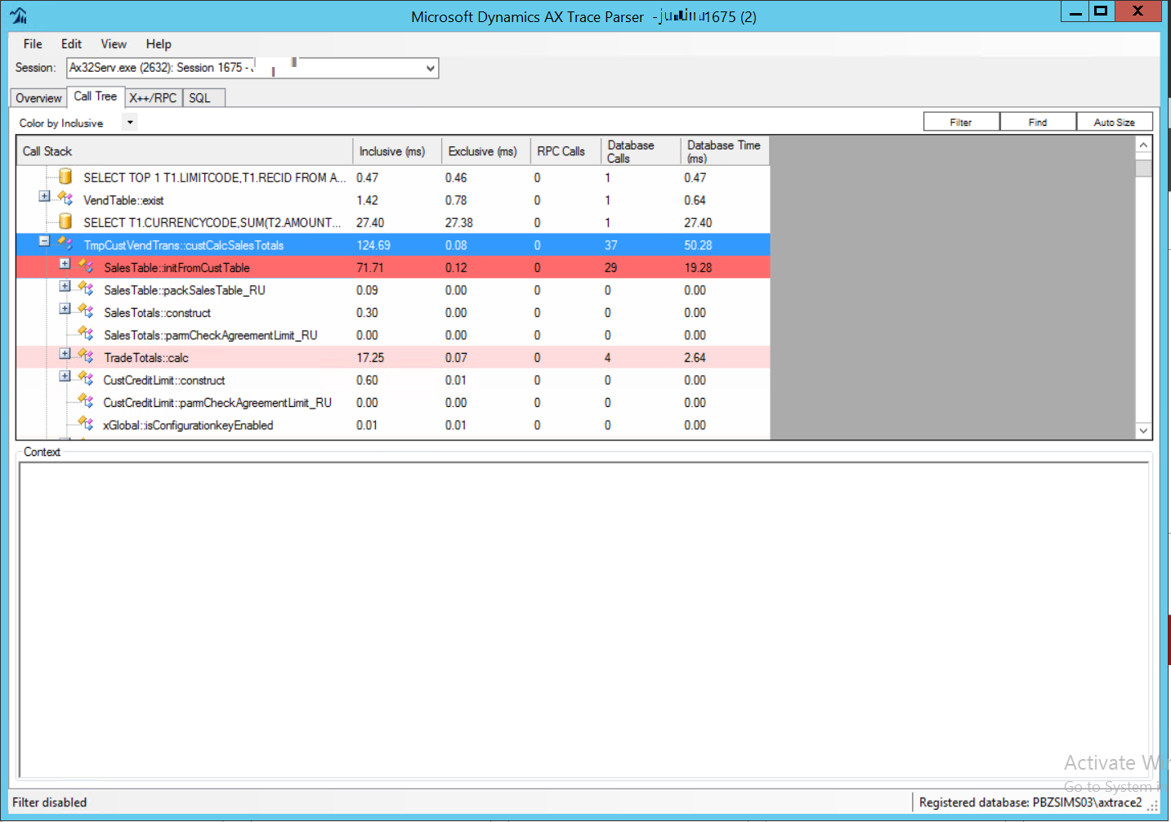The image size is (1171, 822).
Task: Click method icon beside VendTable::exist
Action: pyautogui.click(x=65, y=199)
